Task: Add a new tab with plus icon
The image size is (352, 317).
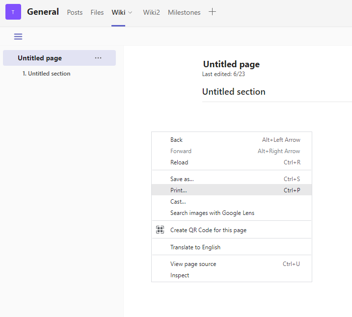Action: coord(212,12)
